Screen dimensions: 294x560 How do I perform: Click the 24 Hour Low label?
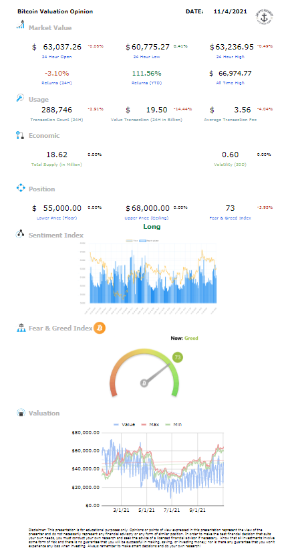(x=146, y=57)
